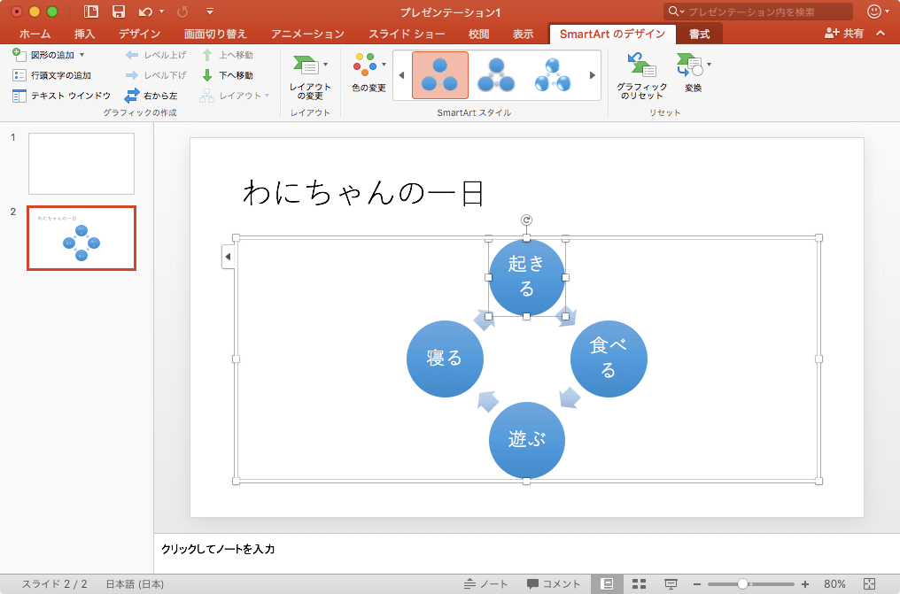900x594 pixels.
Task: Toggle the テキスト ウインドウ text pane
Action: click(61, 96)
